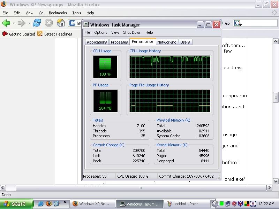The image size is (279, 209).
Task: Open Task Manager Help menu
Action: (x=149, y=32)
